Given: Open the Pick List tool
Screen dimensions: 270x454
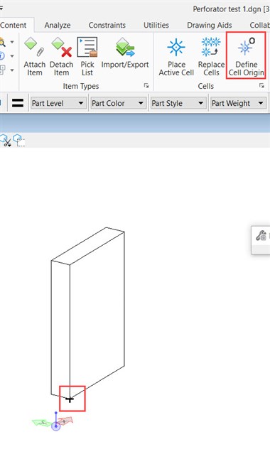Looking at the screenshot, I should point(87,57).
